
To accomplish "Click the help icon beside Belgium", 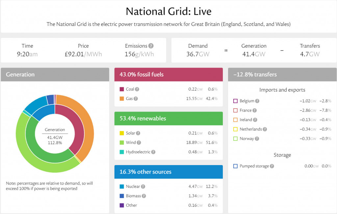I will coord(257,101).
